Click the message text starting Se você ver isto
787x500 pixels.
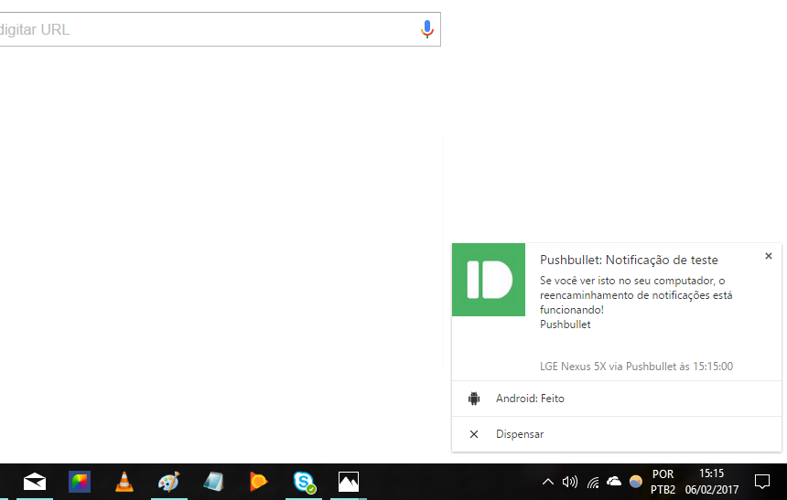(636, 295)
